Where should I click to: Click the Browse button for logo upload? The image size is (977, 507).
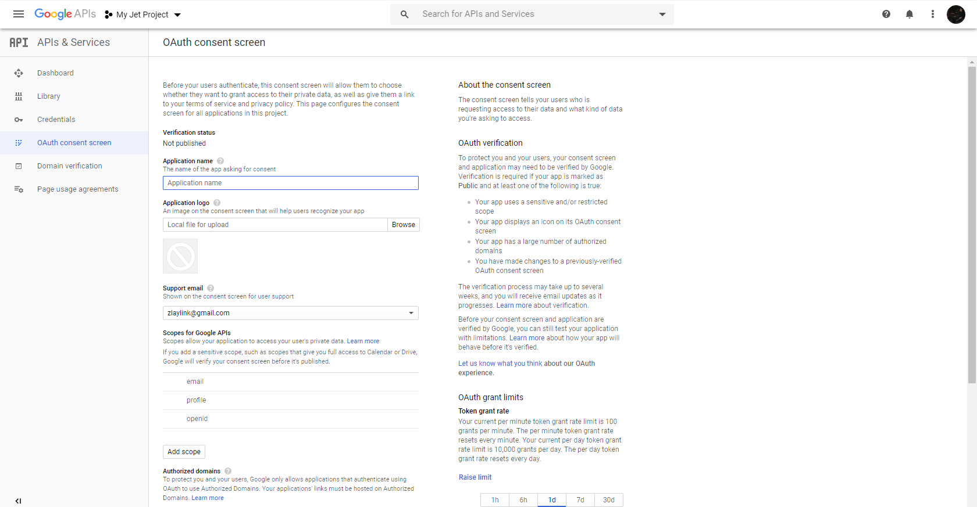pos(404,225)
